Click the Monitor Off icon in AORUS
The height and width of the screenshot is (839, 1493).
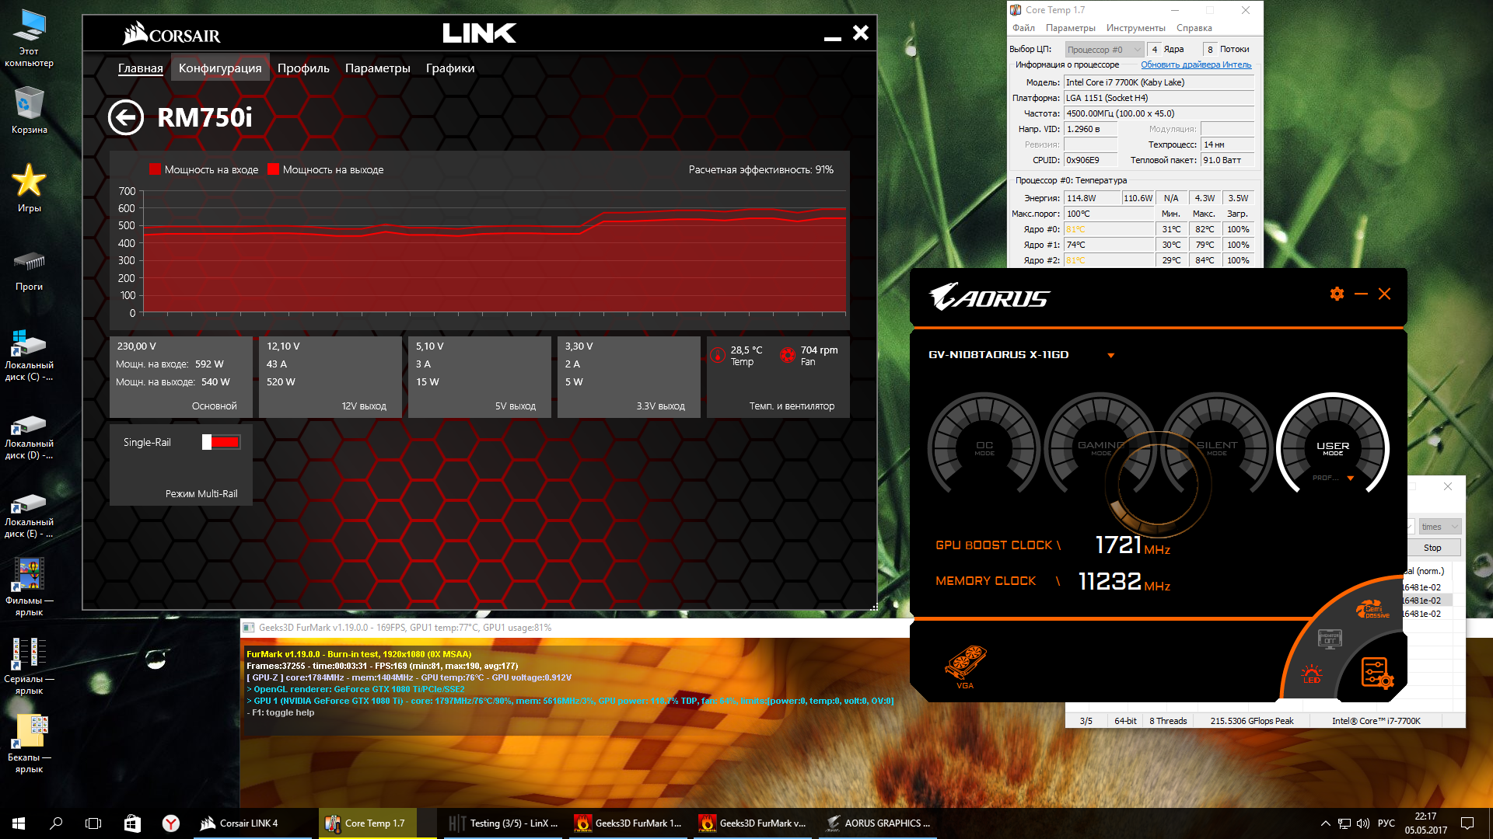[1329, 639]
